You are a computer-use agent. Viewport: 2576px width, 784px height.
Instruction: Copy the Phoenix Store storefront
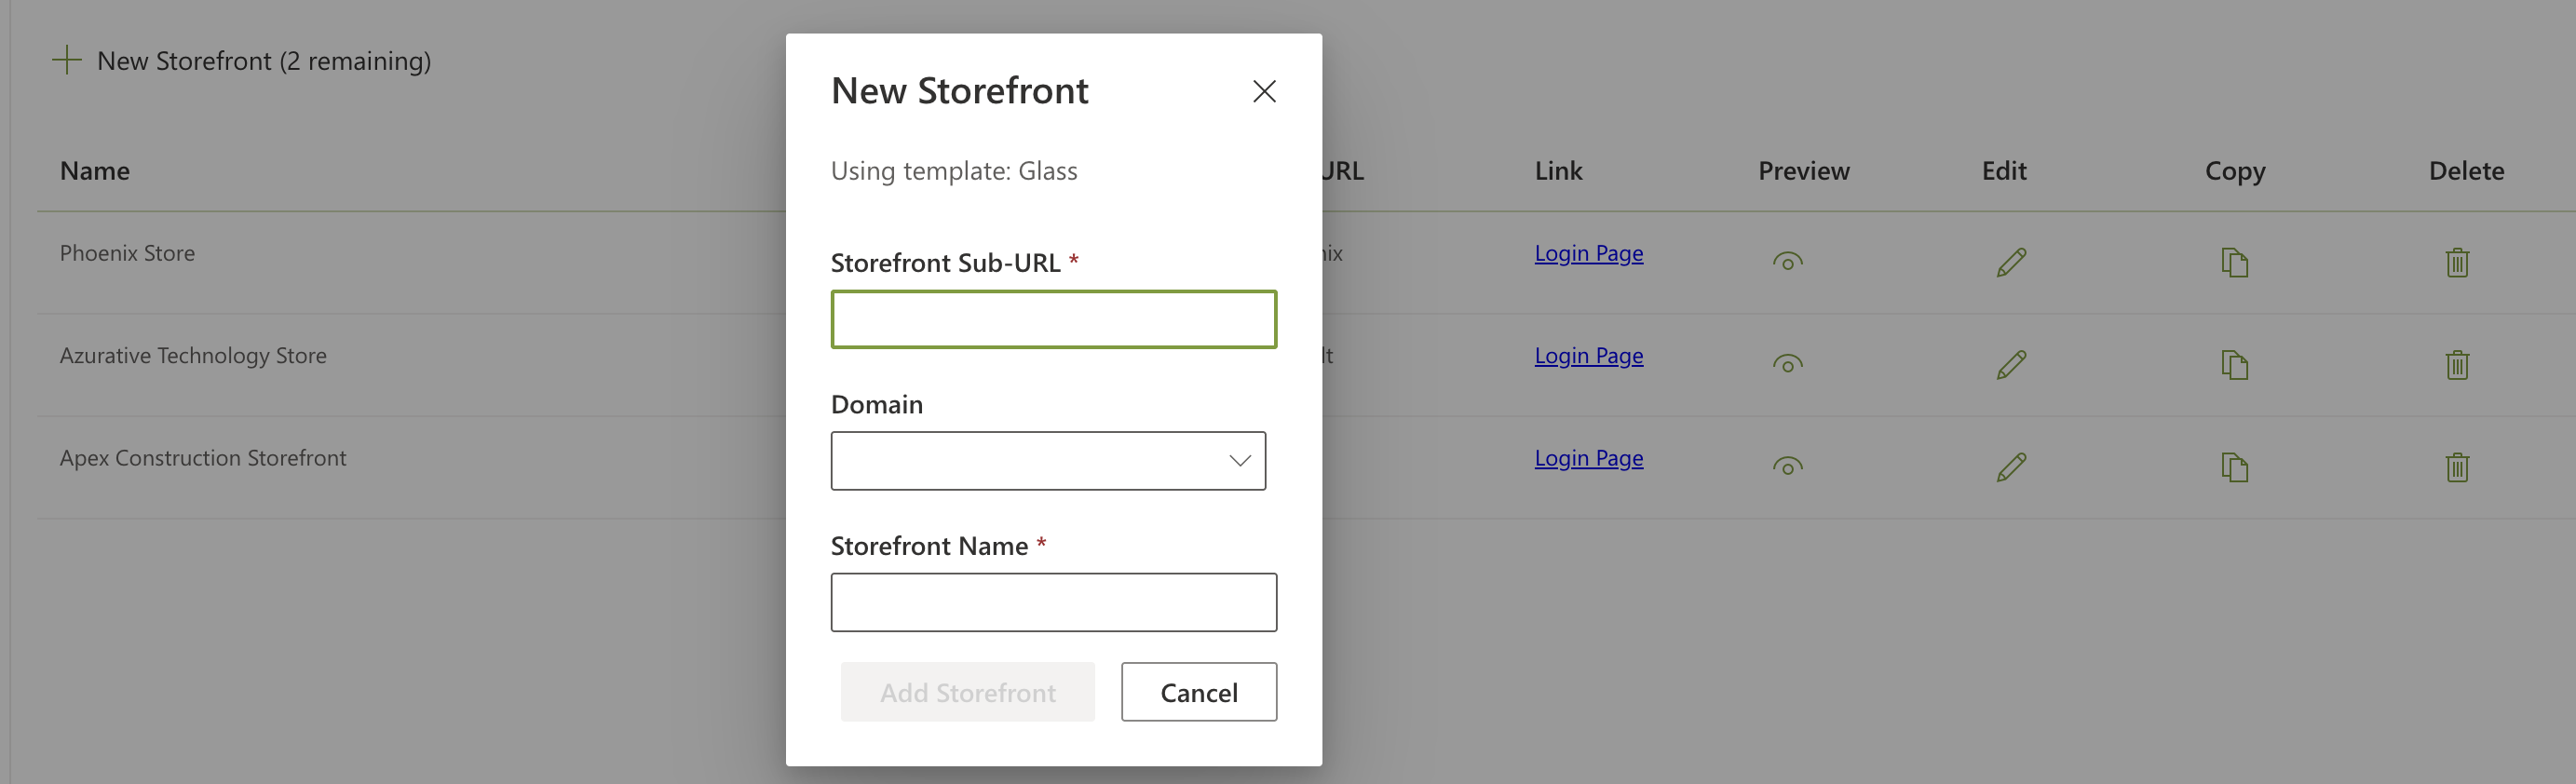(x=2234, y=262)
